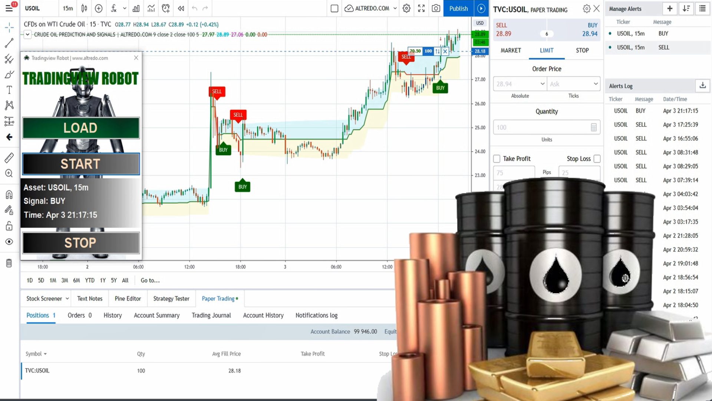Click the camera/screenshot icon
The image size is (712, 401).
[436, 8]
